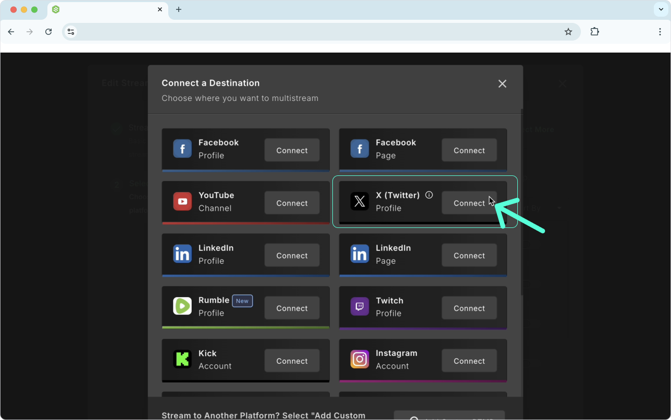Reload the page
Screen dimensions: 671x420
click(48, 32)
